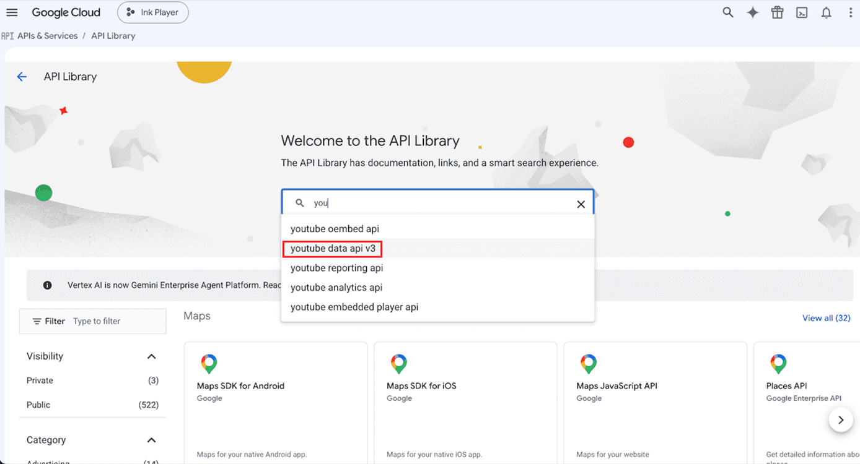Click the gift free trial icon

(777, 12)
